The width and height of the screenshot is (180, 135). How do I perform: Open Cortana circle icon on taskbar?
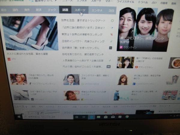coord(77,117)
